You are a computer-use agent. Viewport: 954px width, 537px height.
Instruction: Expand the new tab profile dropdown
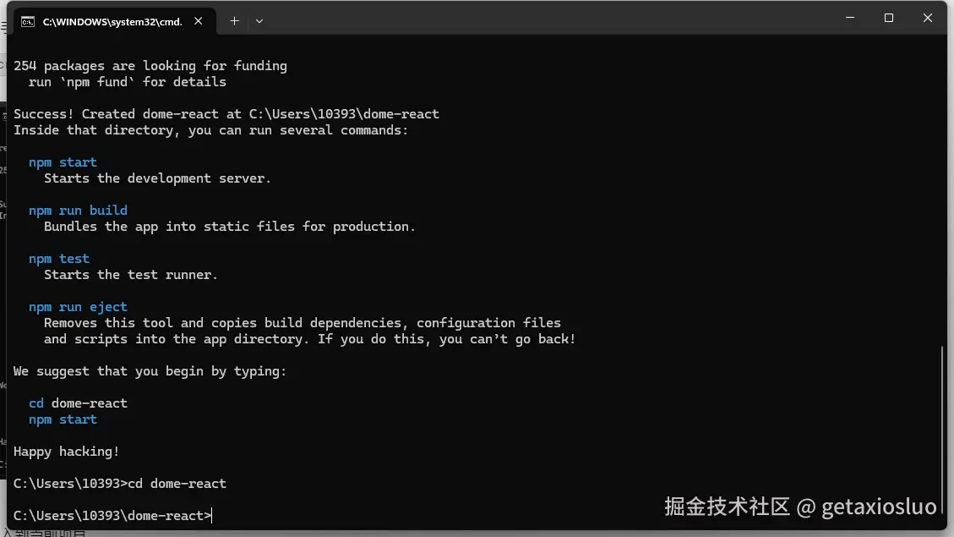pos(259,20)
